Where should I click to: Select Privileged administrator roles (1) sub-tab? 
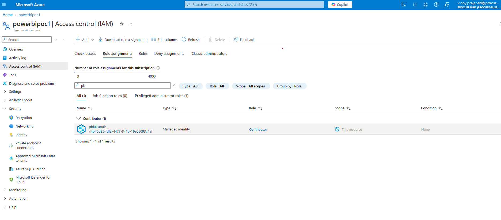[162, 96]
